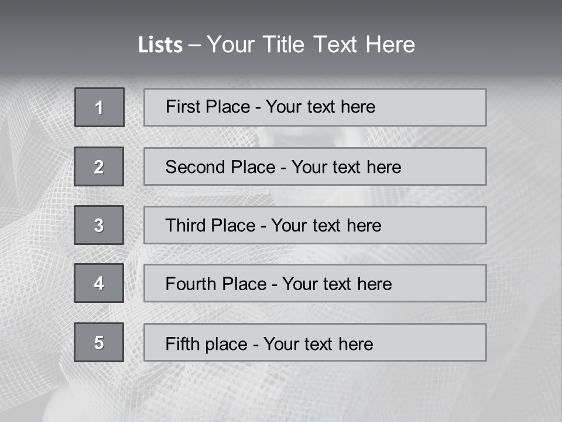Click 'Your Title Text Here' in the heading
This screenshot has height=422, width=562.
tap(311, 45)
